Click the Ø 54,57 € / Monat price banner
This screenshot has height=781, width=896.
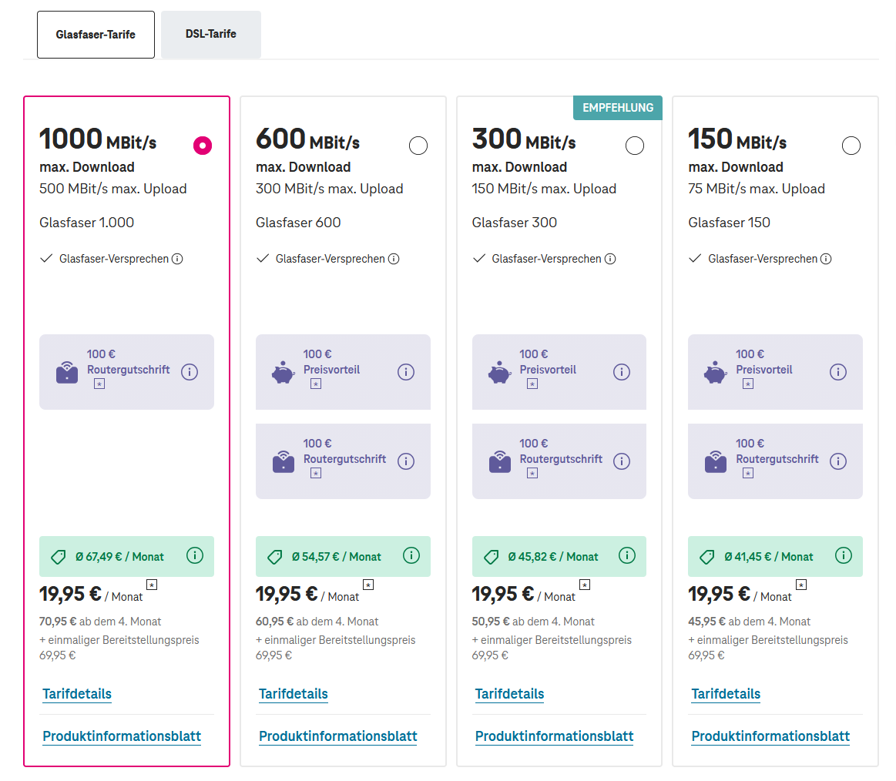pyautogui.click(x=343, y=556)
